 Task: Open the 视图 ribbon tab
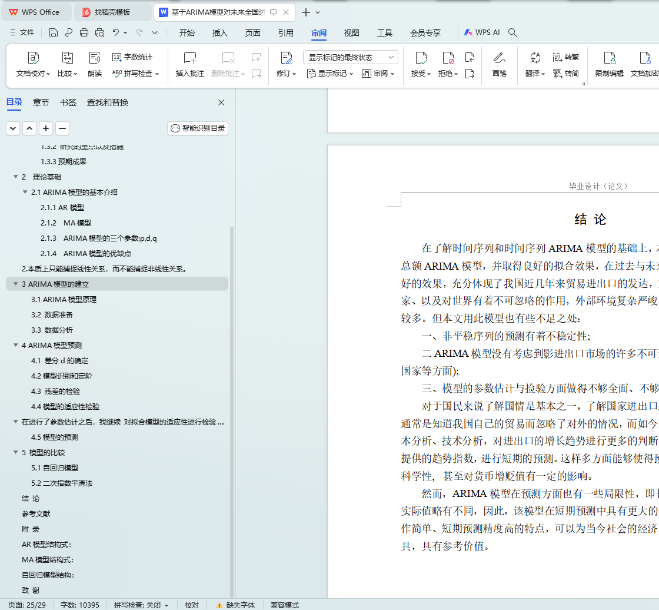pos(351,33)
